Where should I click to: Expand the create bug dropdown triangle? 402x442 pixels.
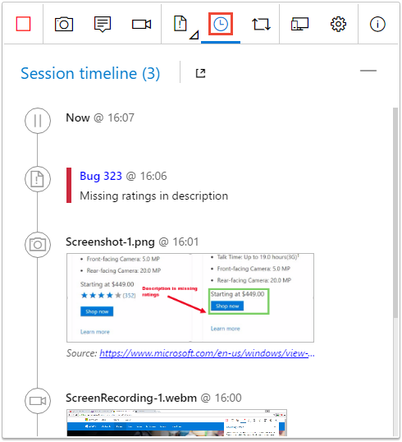tap(194, 35)
